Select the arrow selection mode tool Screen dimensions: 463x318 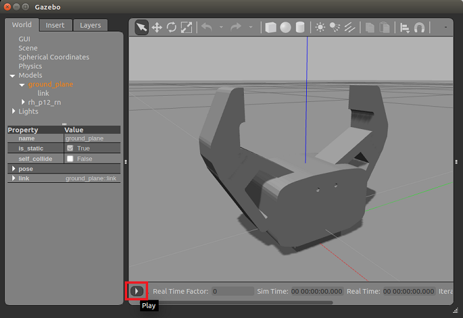click(142, 27)
